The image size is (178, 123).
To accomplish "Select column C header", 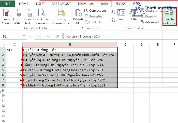I will point(125,45).
